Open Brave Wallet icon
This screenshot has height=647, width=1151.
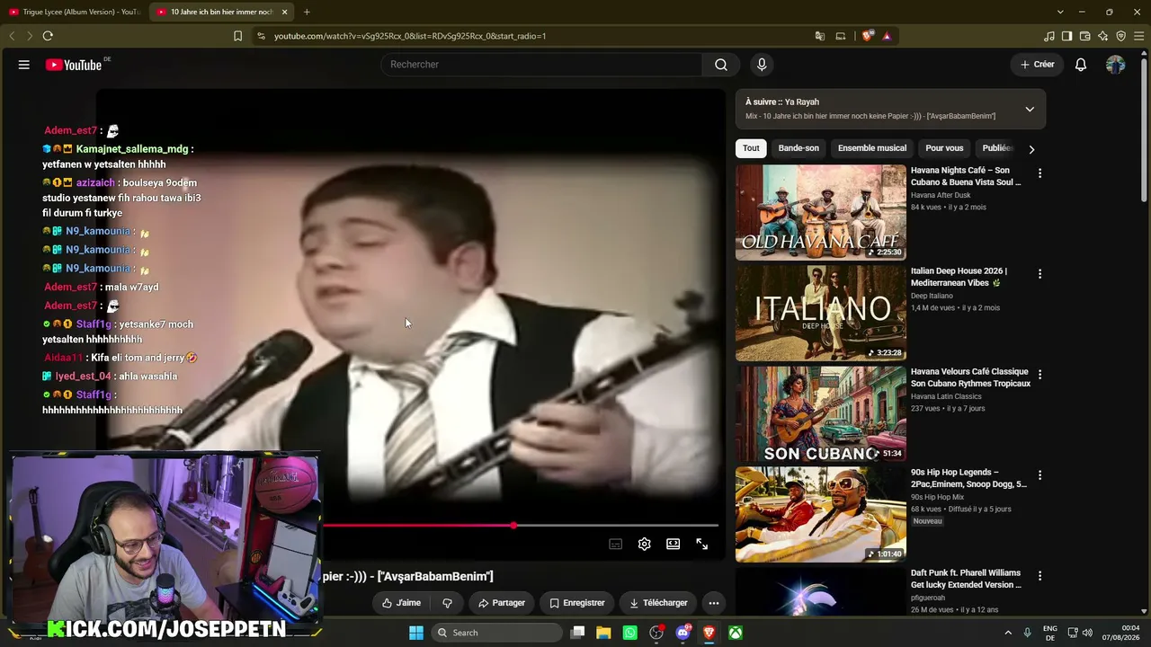coord(1084,36)
